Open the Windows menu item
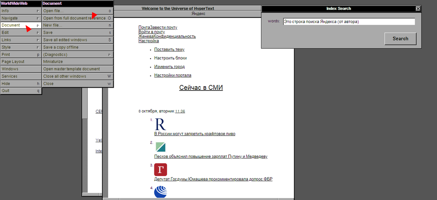The image size is (437, 200). click(x=21, y=69)
